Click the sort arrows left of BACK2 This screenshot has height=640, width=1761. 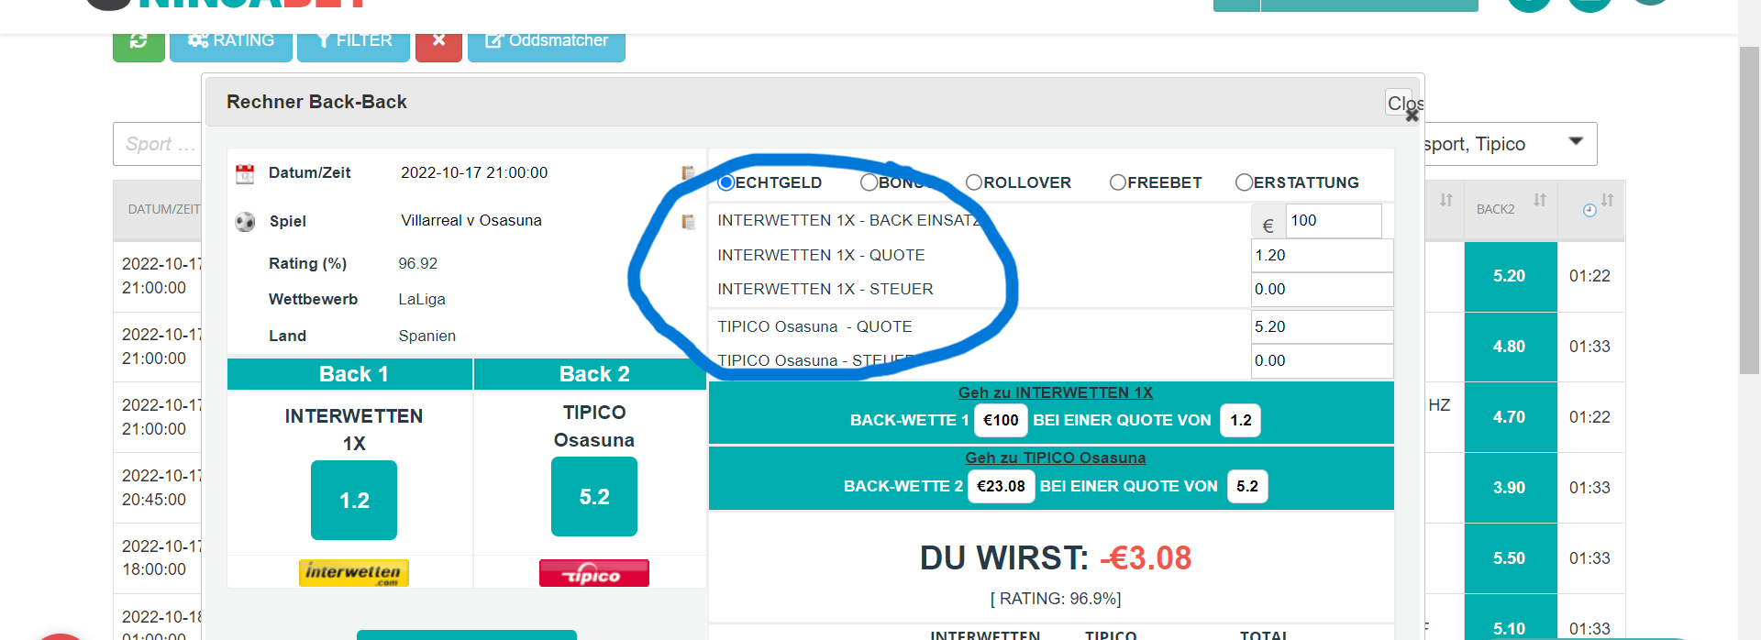1446,200
